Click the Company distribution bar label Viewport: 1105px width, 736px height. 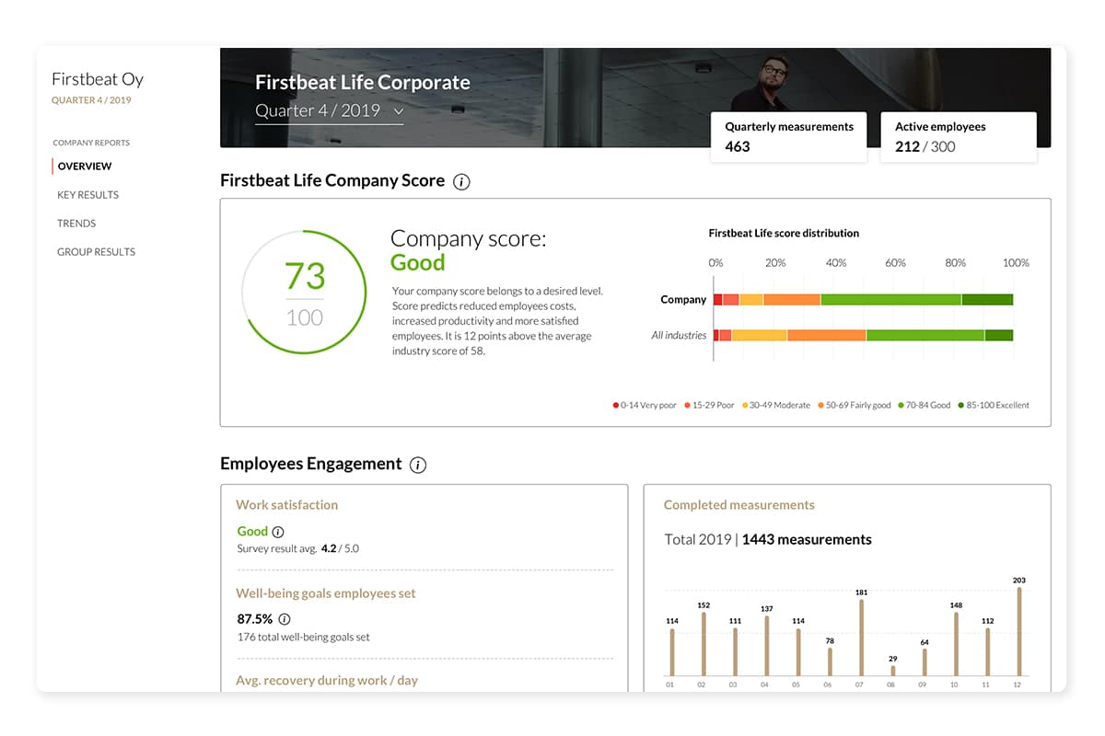[x=683, y=300]
